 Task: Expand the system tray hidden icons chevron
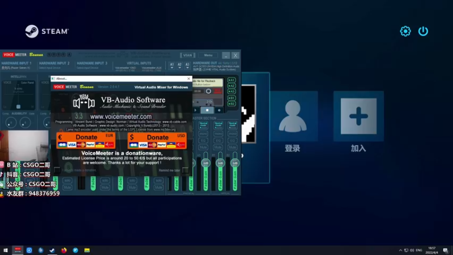(400, 250)
